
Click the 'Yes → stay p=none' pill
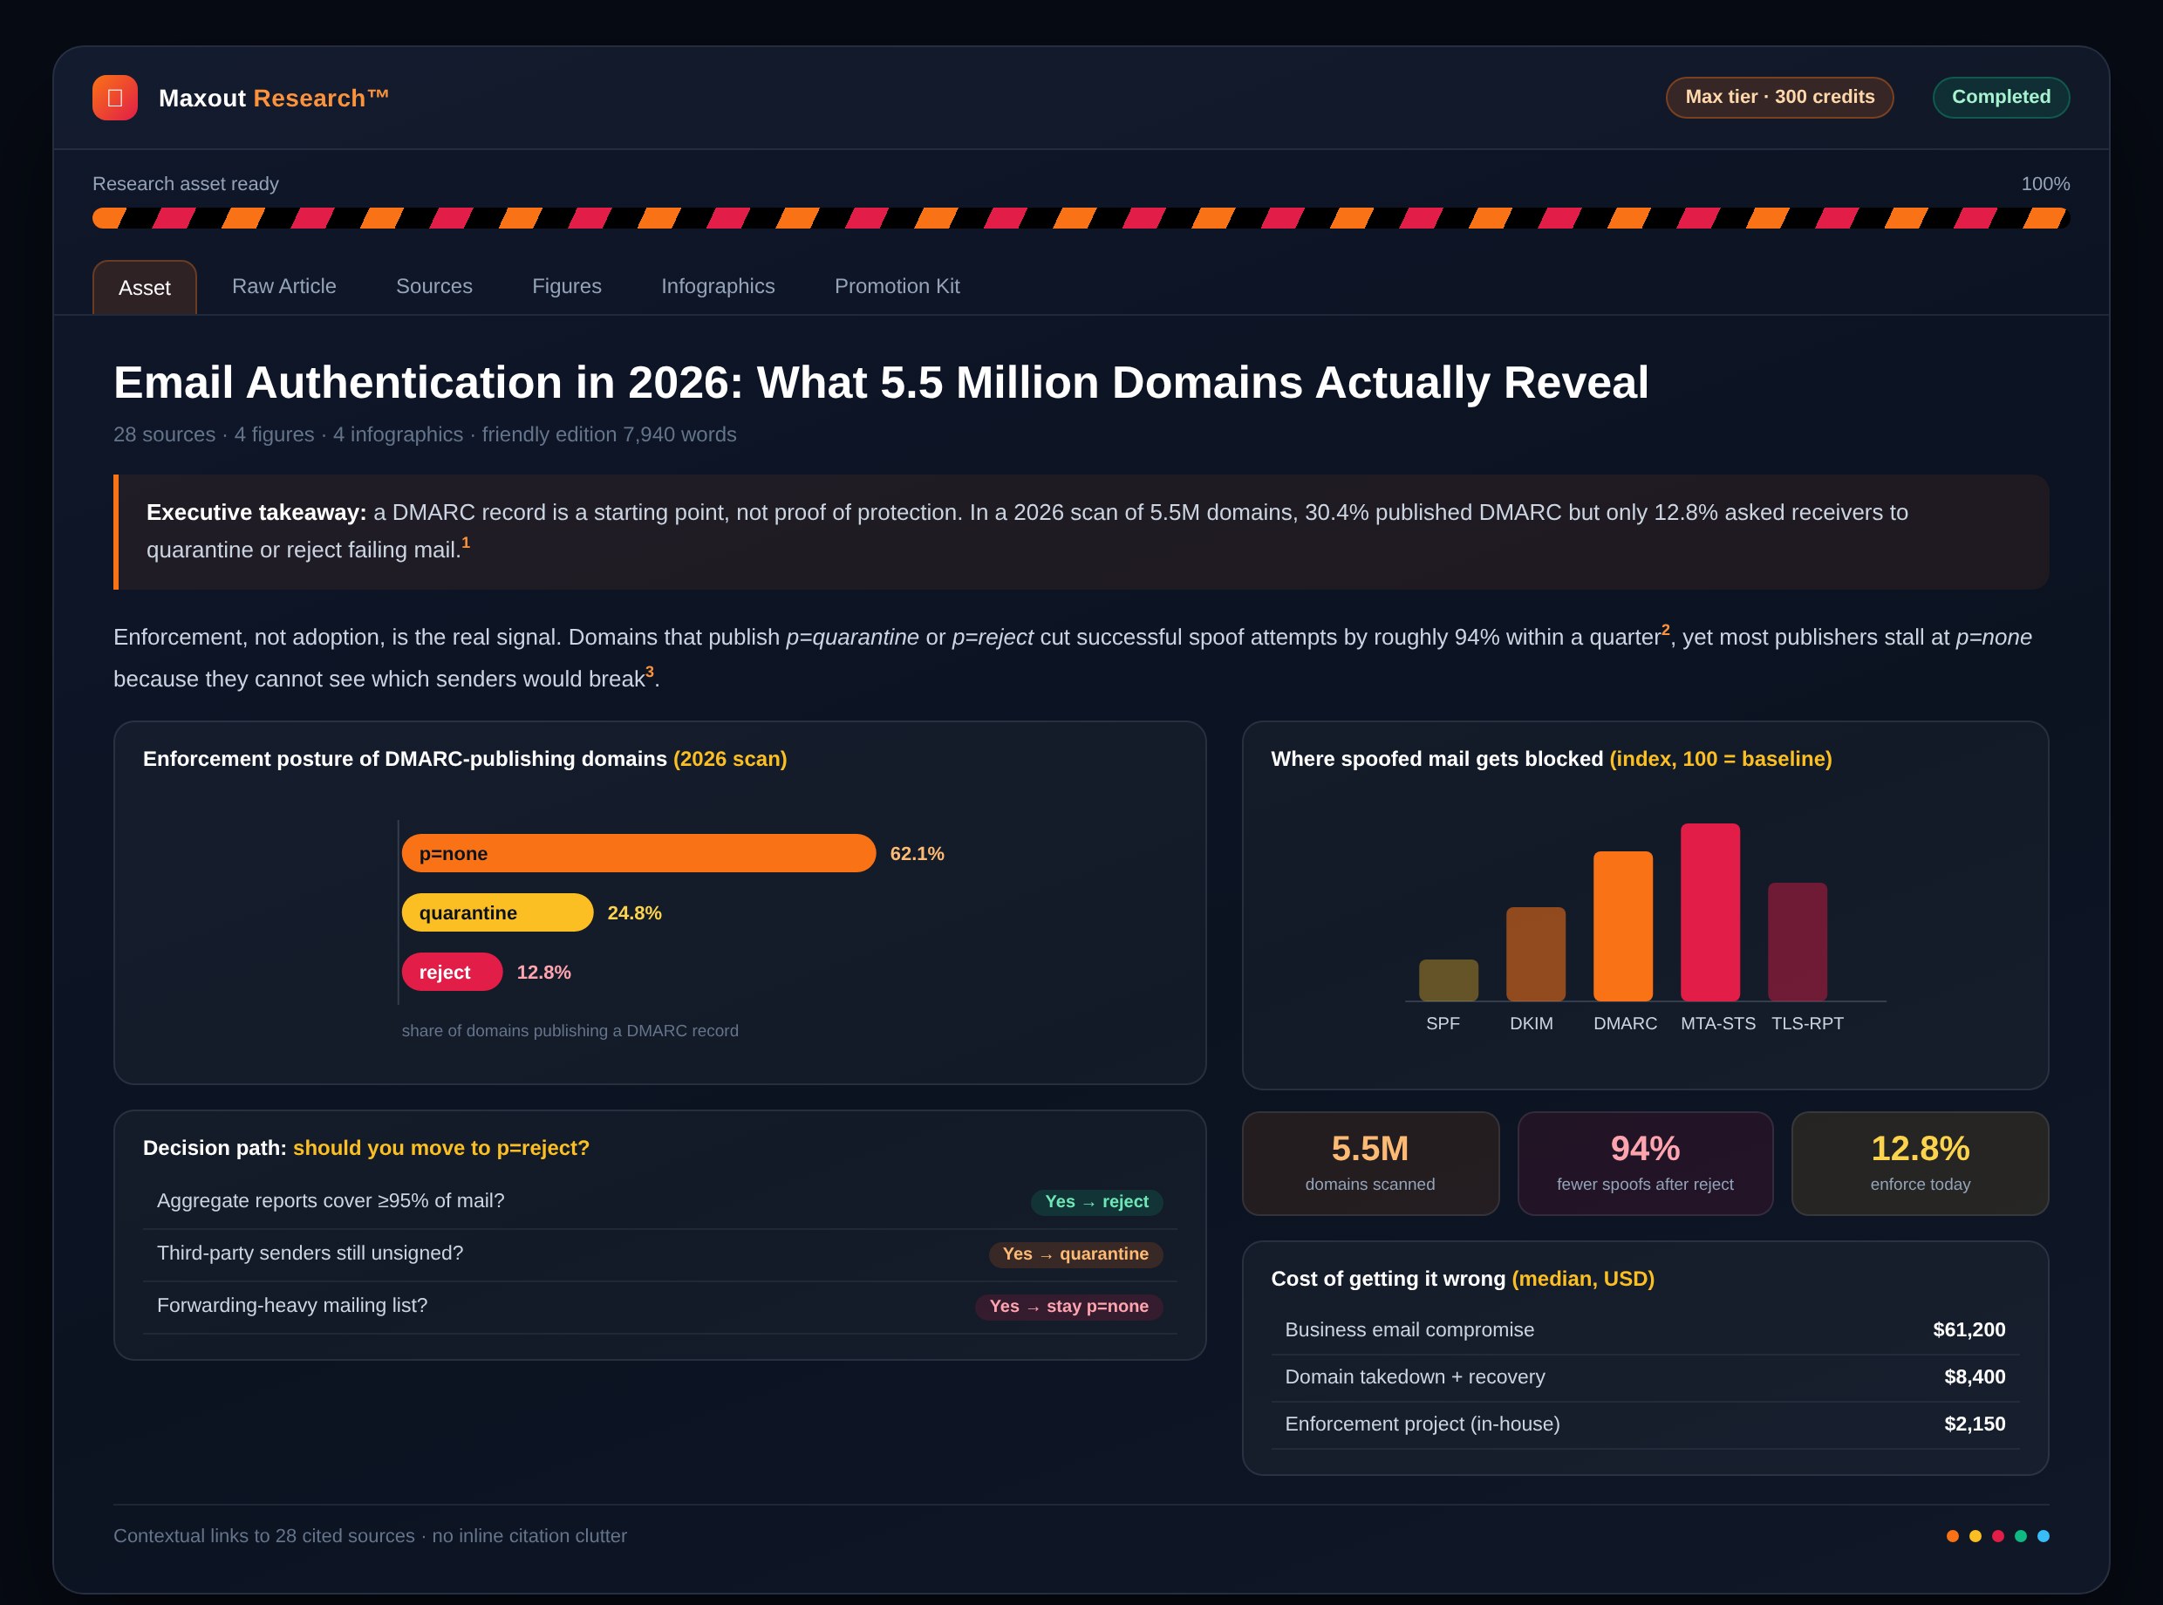[x=1068, y=1307]
